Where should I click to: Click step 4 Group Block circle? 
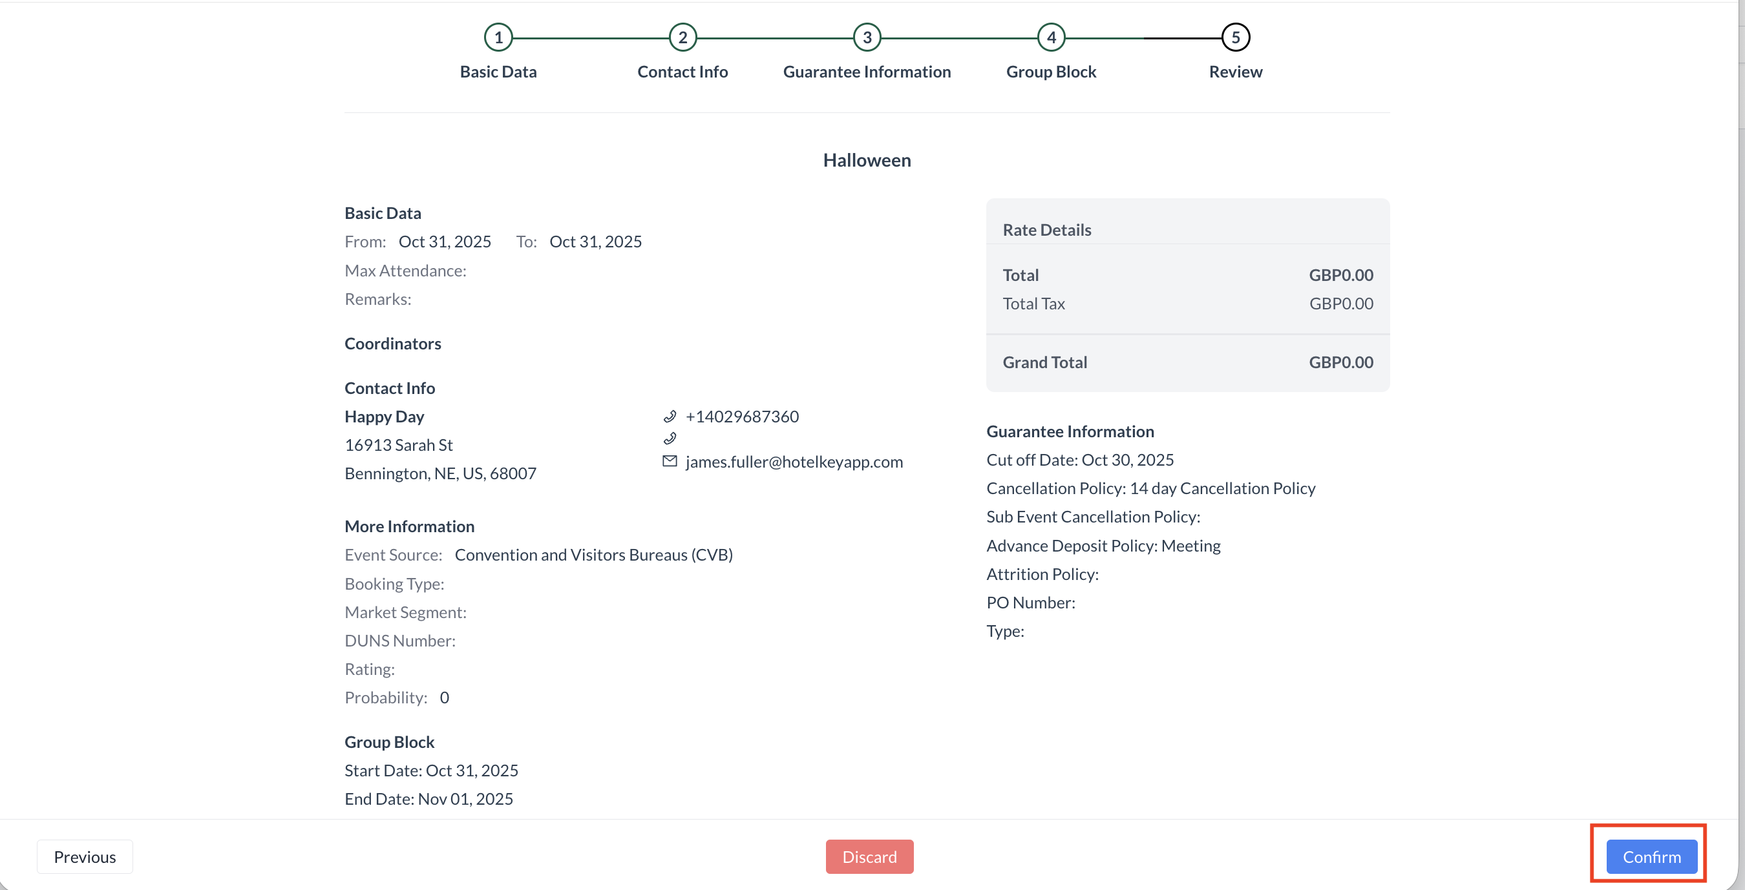pos(1051,37)
